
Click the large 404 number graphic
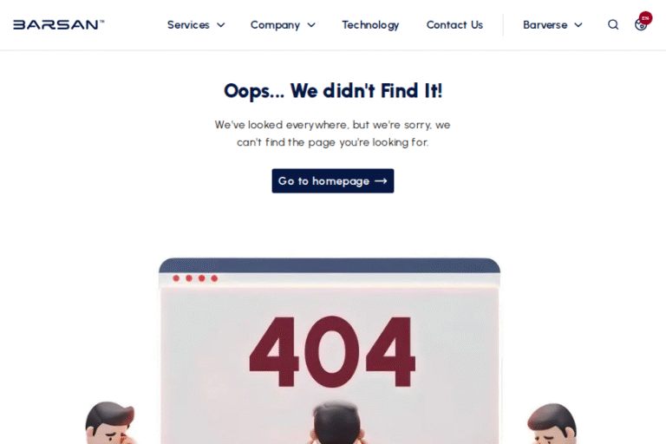pos(332,352)
